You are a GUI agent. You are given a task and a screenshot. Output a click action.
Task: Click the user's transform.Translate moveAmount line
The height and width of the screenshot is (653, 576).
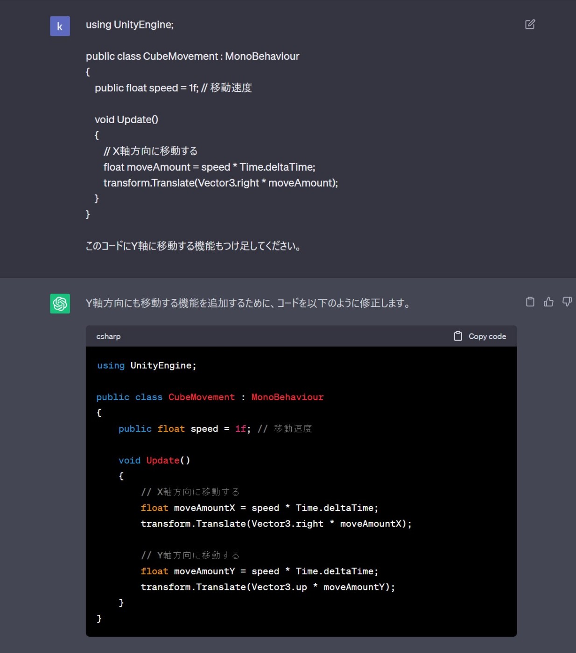point(220,183)
